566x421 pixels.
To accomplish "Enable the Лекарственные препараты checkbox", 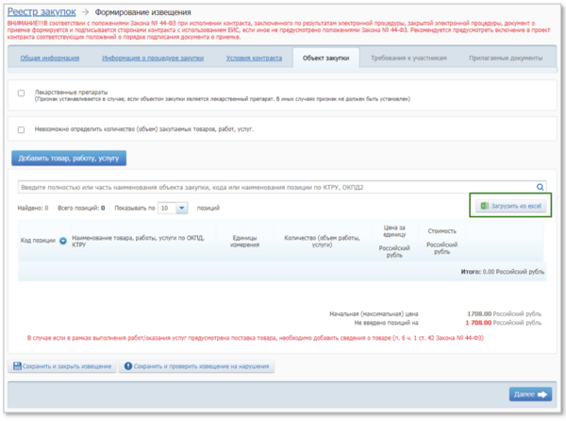I will coord(22,93).
